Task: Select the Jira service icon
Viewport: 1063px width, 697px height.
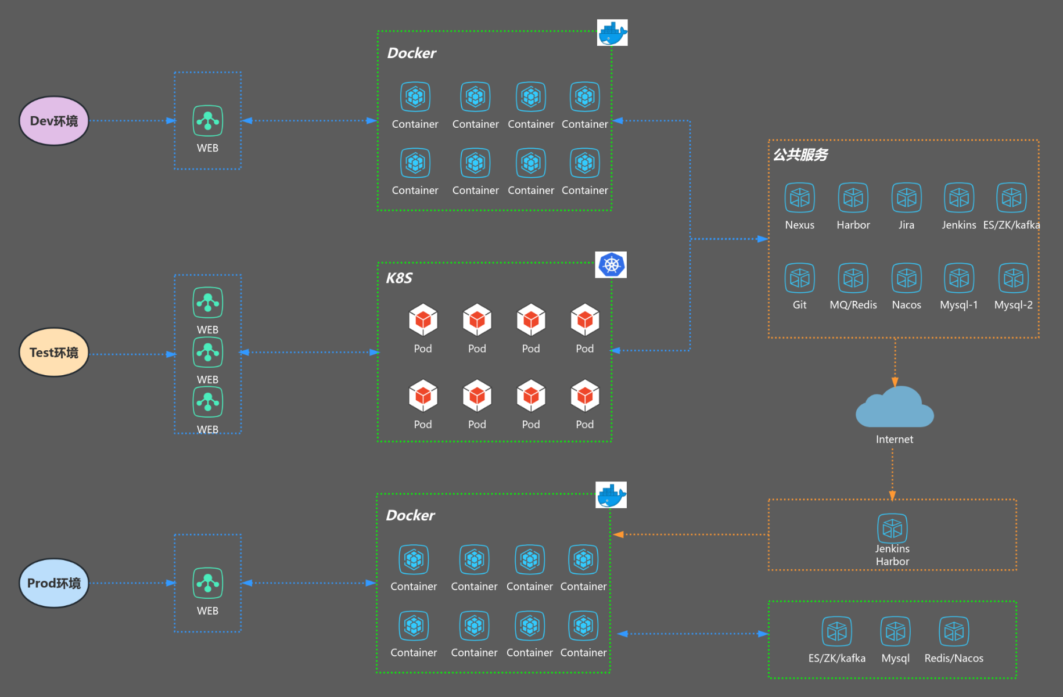Action: click(906, 198)
